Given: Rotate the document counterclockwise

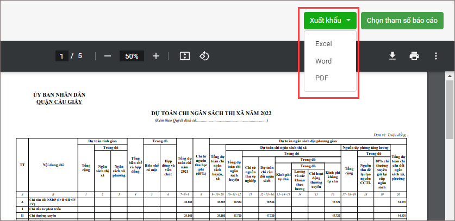Looking at the screenshot, I should click(x=204, y=56).
